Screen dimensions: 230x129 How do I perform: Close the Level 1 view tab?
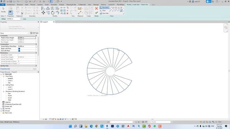tap(54, 22)
